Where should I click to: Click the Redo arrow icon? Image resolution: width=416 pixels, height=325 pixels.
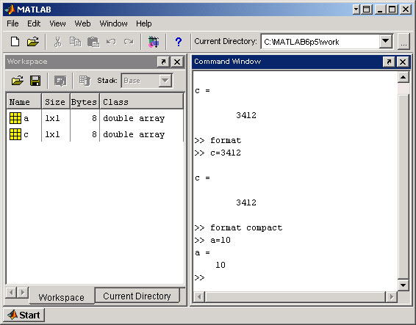129,42
